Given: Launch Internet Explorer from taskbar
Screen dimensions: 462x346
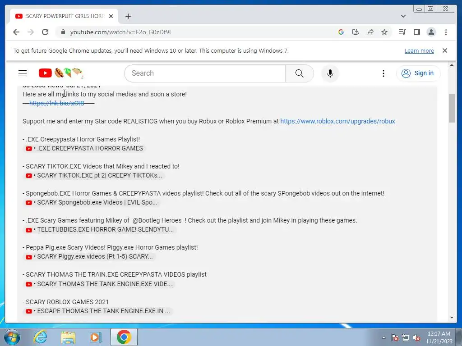Looking at the screenshot, I should click(x=40, y=337).
